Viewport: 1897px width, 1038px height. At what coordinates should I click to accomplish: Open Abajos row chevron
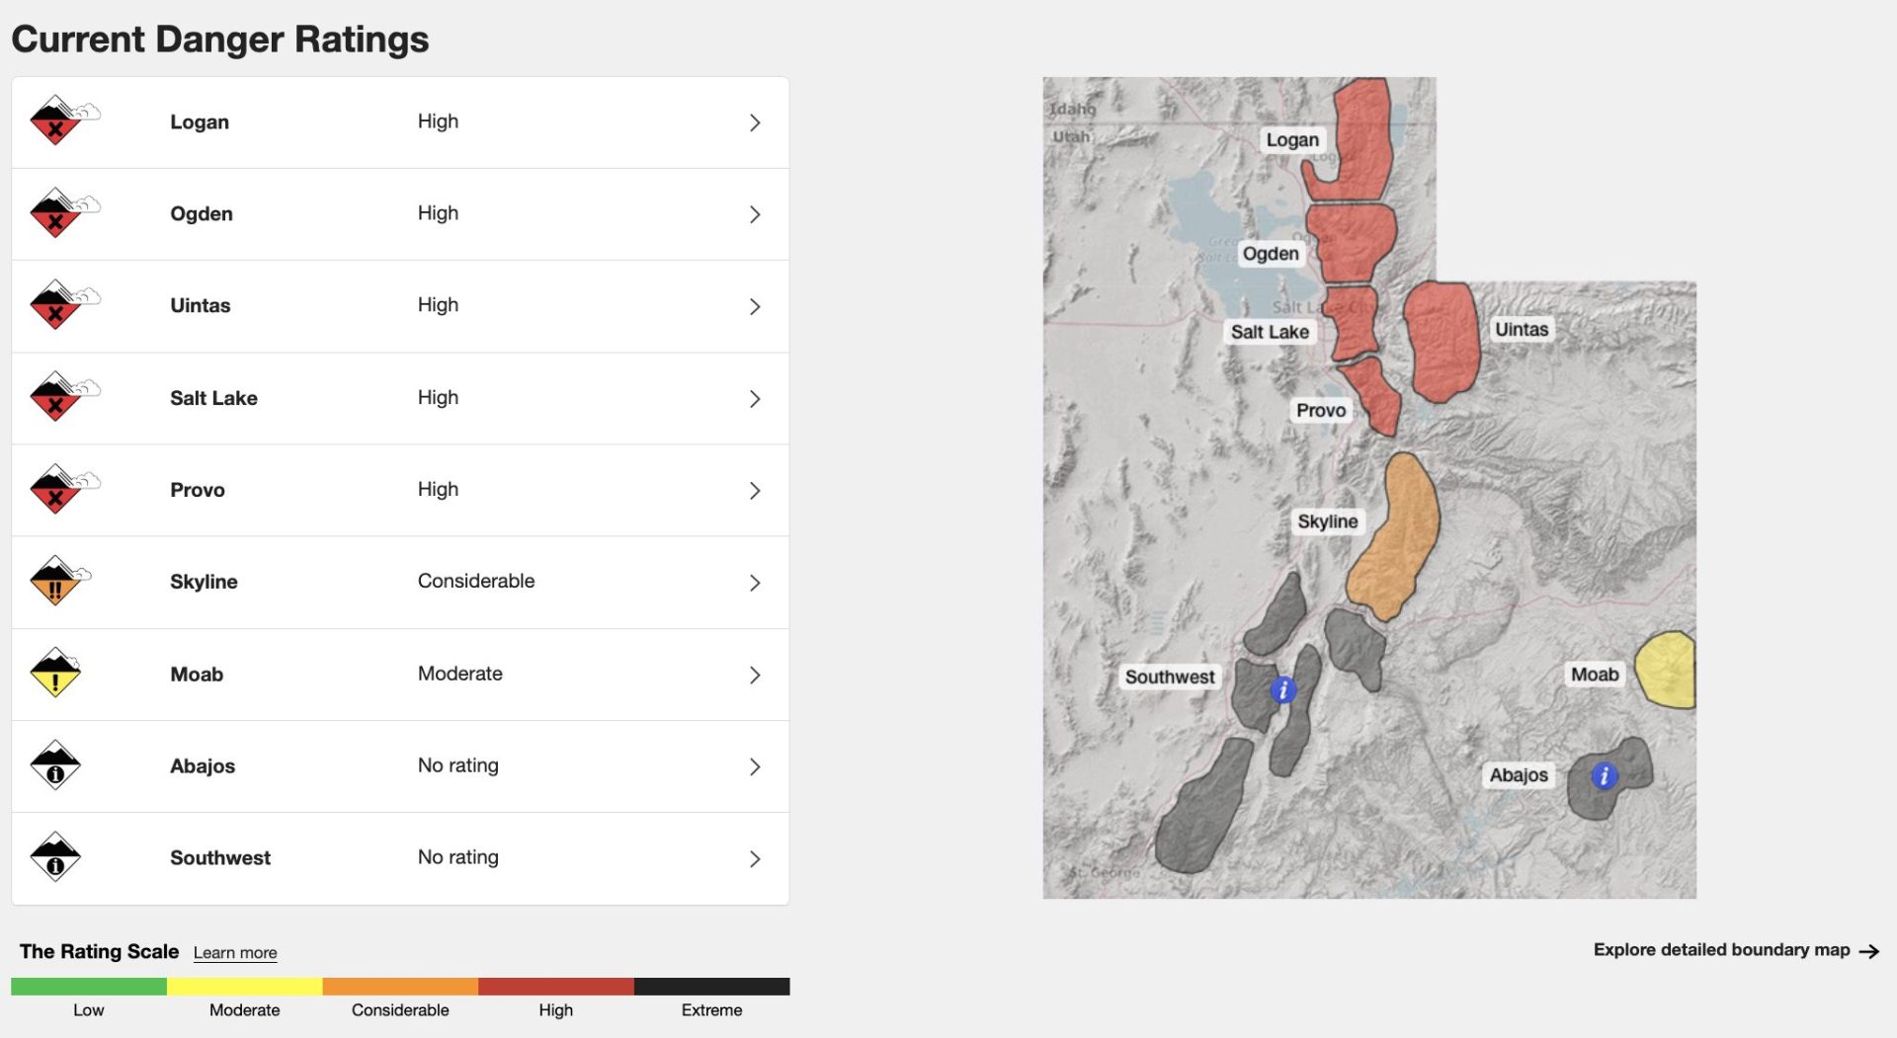(x=755, y=766)
